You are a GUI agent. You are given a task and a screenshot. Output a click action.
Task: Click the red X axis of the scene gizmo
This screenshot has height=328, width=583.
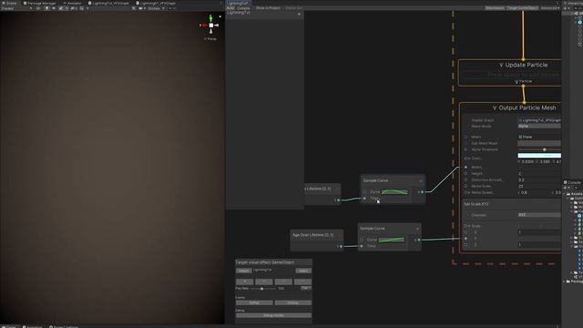(x=203, y=26)
